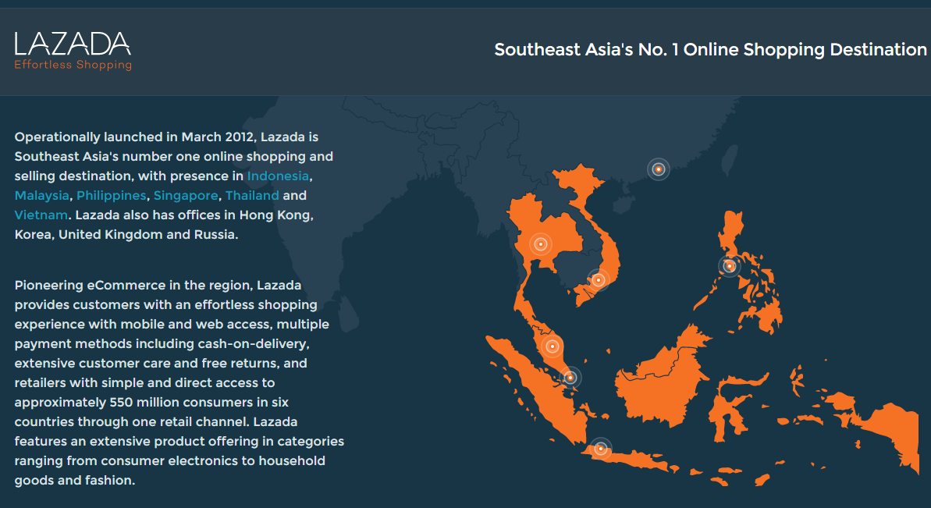Click the Lazada Effortless Shopping logo
This screenshot has height=508, width=931.
[73, 51]
